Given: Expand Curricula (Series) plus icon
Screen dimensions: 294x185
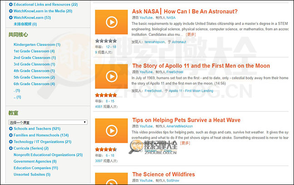Looking at the screenshot, I should pyautogui.click(x=11, y=148).
